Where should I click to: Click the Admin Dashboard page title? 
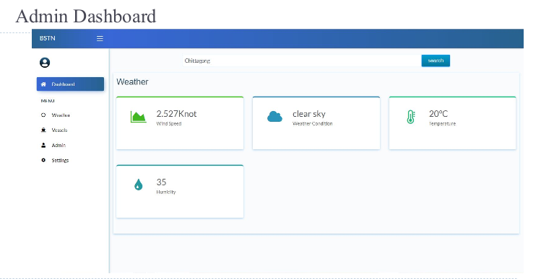[x=86, y=16]
